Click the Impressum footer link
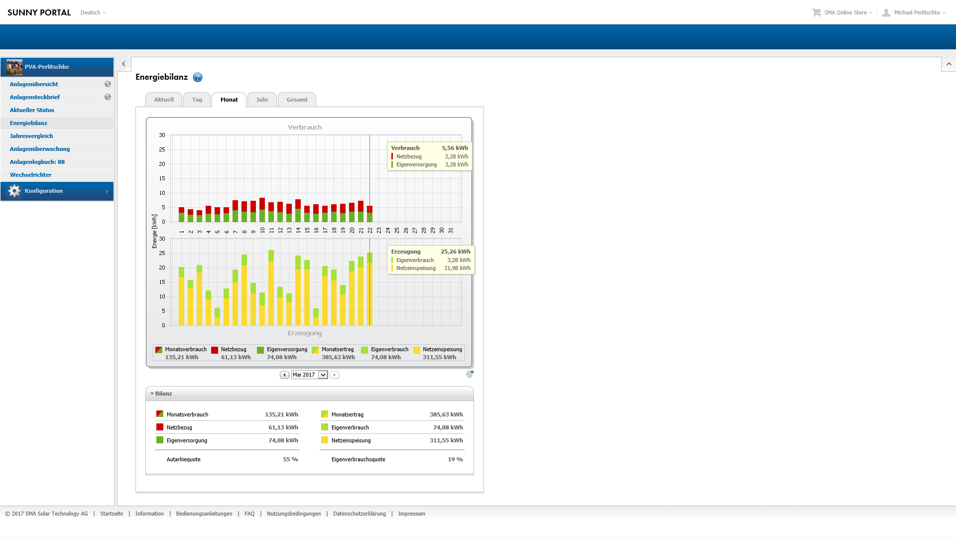 click(x=411, y=514)
